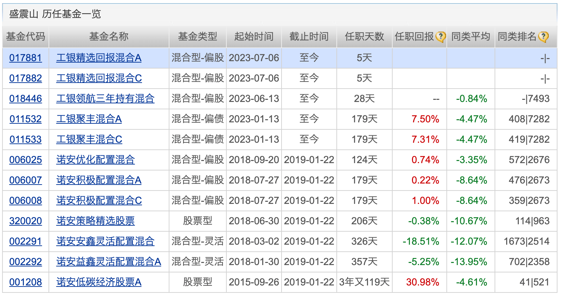561x296 pixels.
Task: Open the 诺安优化配置混合 fund link
Action: pos(96,160)
